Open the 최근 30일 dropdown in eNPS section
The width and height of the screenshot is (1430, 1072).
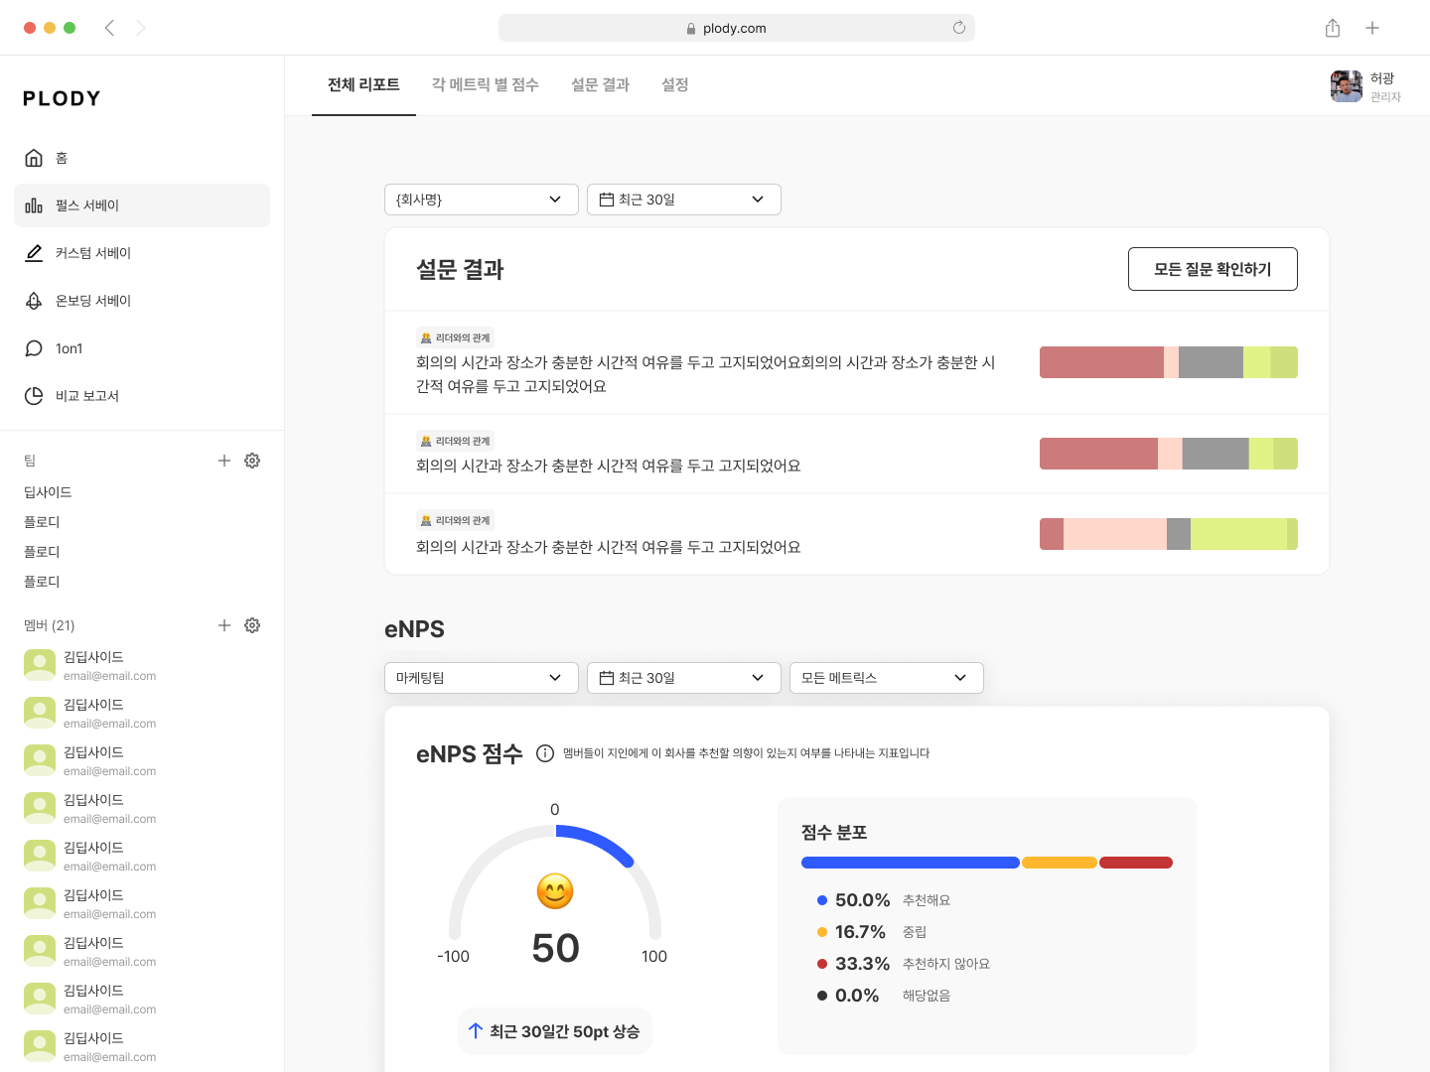(684, 678)
